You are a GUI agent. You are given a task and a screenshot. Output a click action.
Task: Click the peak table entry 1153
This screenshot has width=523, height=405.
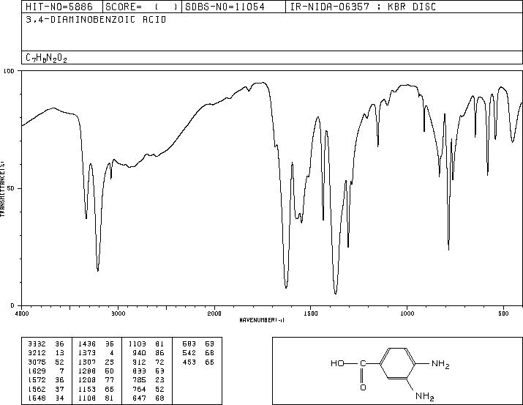(87, 389)
